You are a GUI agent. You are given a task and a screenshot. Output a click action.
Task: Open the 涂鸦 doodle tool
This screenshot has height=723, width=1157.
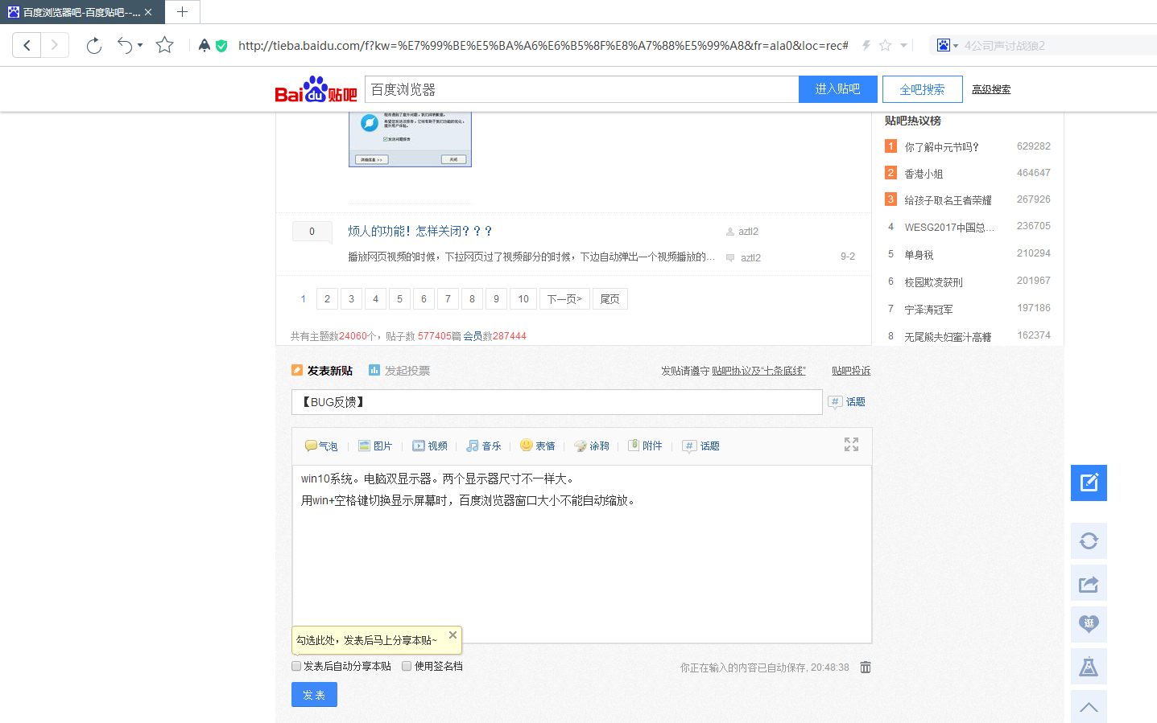[x=592, y=446]
